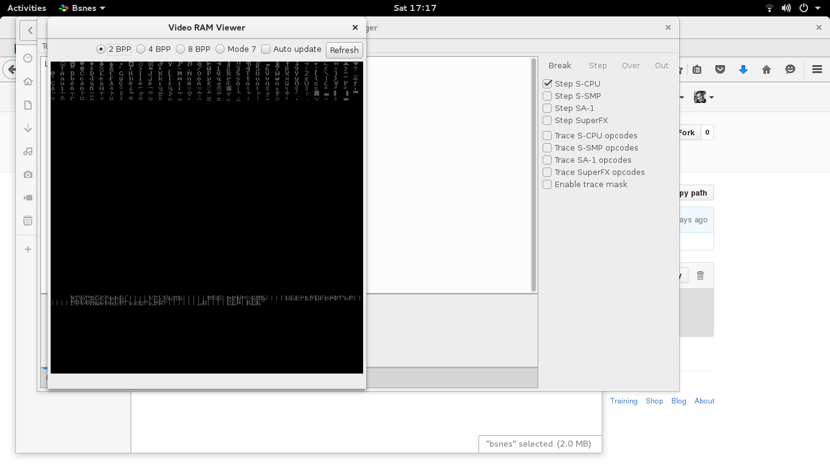Click the browser reading list icon
The image size is (830, 468).
coord(697,69)
